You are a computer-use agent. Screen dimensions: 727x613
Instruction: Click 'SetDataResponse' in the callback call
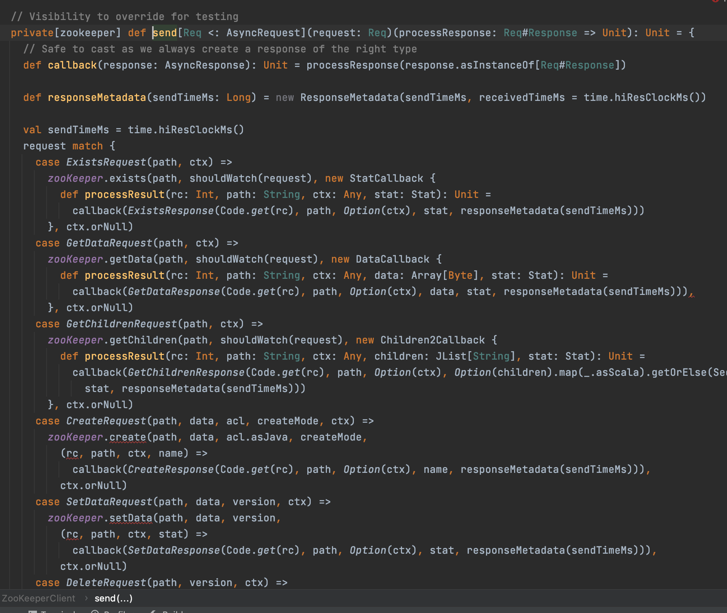click(174, 550)
